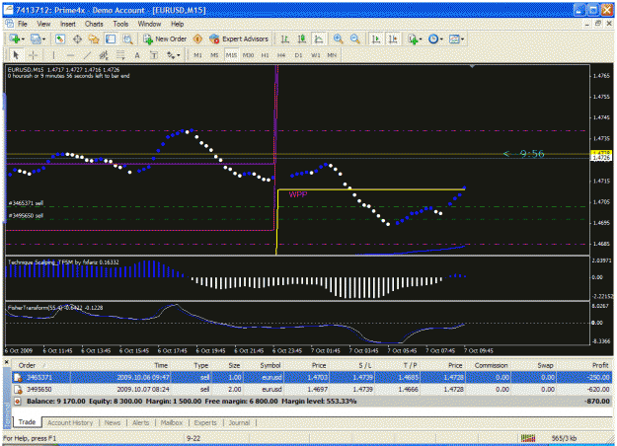The width and height of the screenshot is (617, 446).
Task: Select the Crosshair tool
Action: pos(33,55)
